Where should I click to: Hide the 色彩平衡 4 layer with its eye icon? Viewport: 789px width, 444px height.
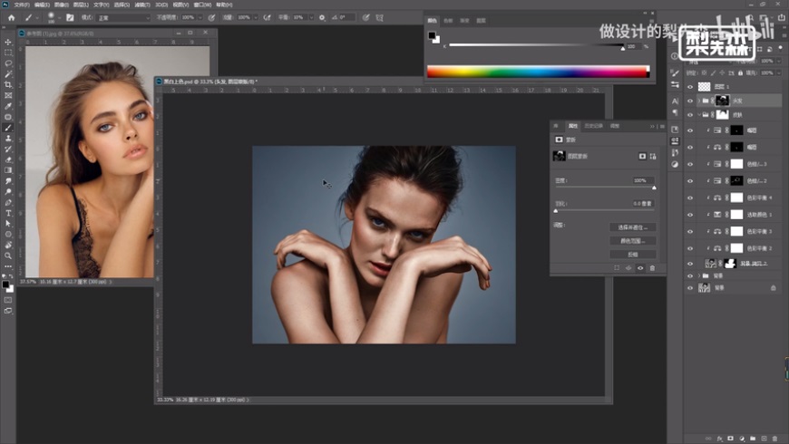pyautogui.click(x=690, y=197)
